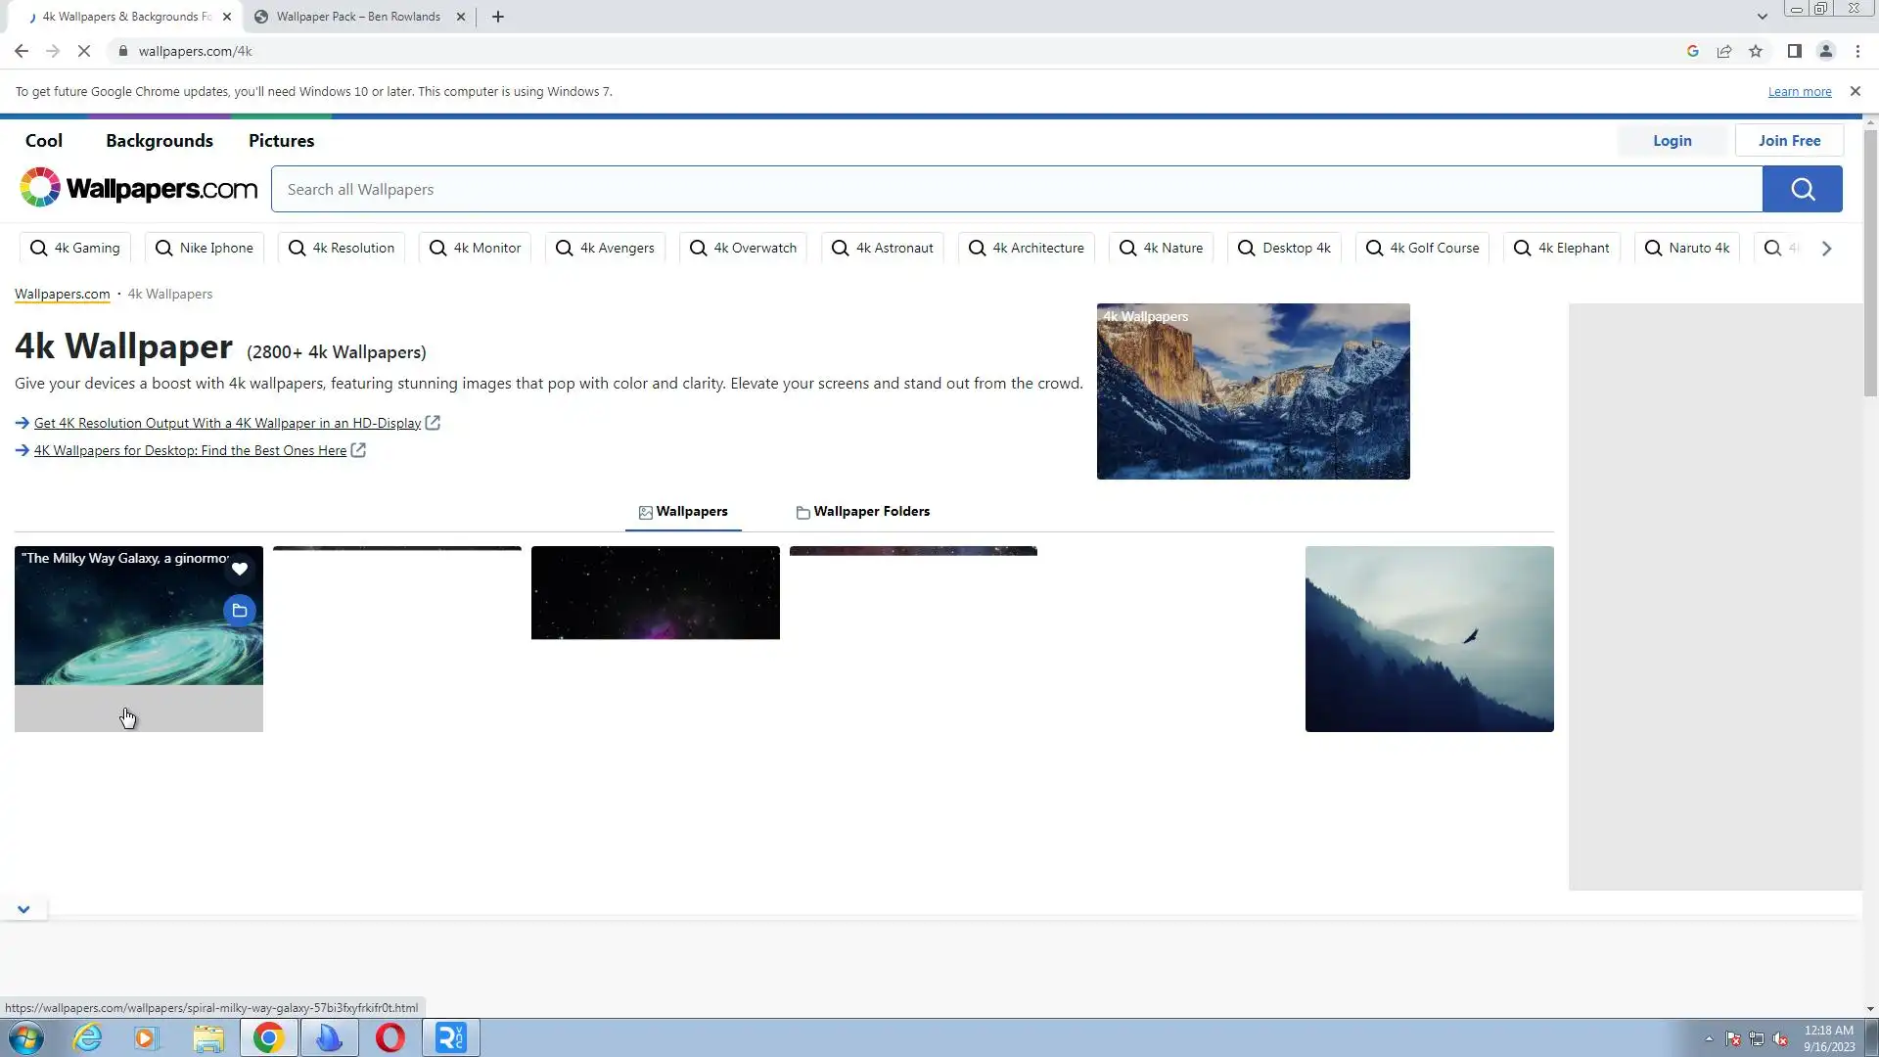The height and width of the screenshot is (1057, 1879).
Task: Favorite the Milky Way wallpaper heart icon
Action: (240, 569)
